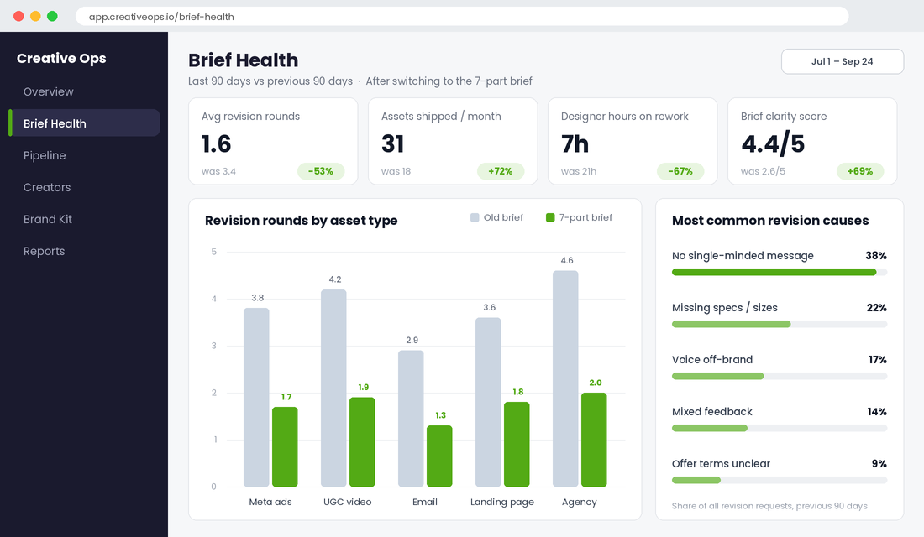Image resolution: width=924 pixels, height=537 pixels.
Task: Click the 38% value for single-minded message
Action: 875,256
